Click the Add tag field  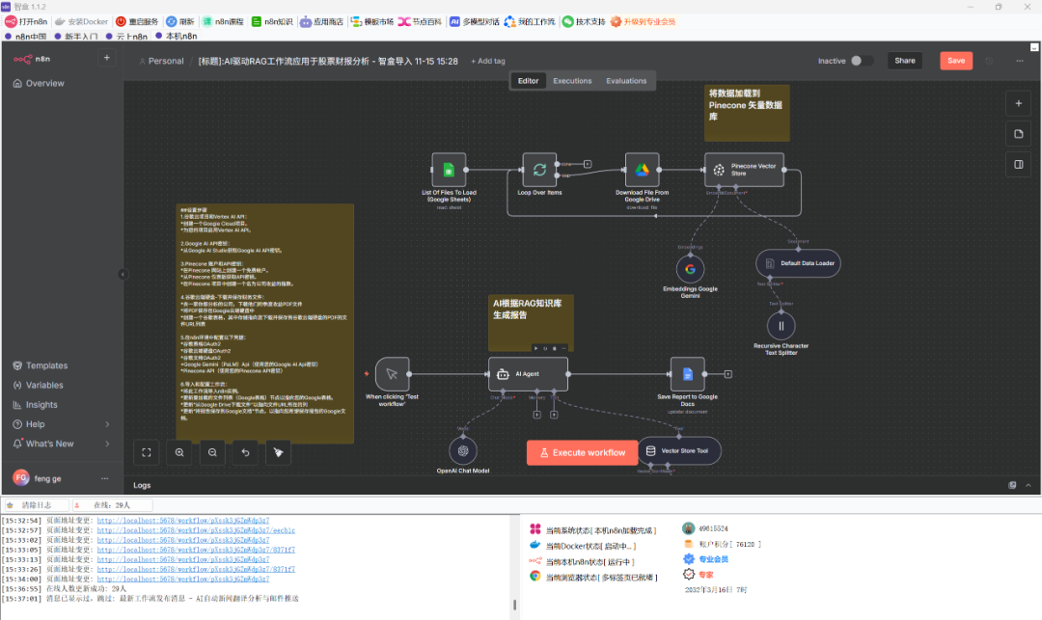click(487, 61)
